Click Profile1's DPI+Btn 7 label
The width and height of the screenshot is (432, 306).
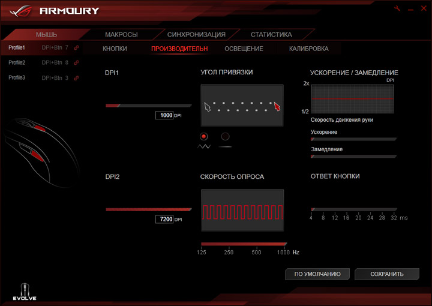click(55, 47)
